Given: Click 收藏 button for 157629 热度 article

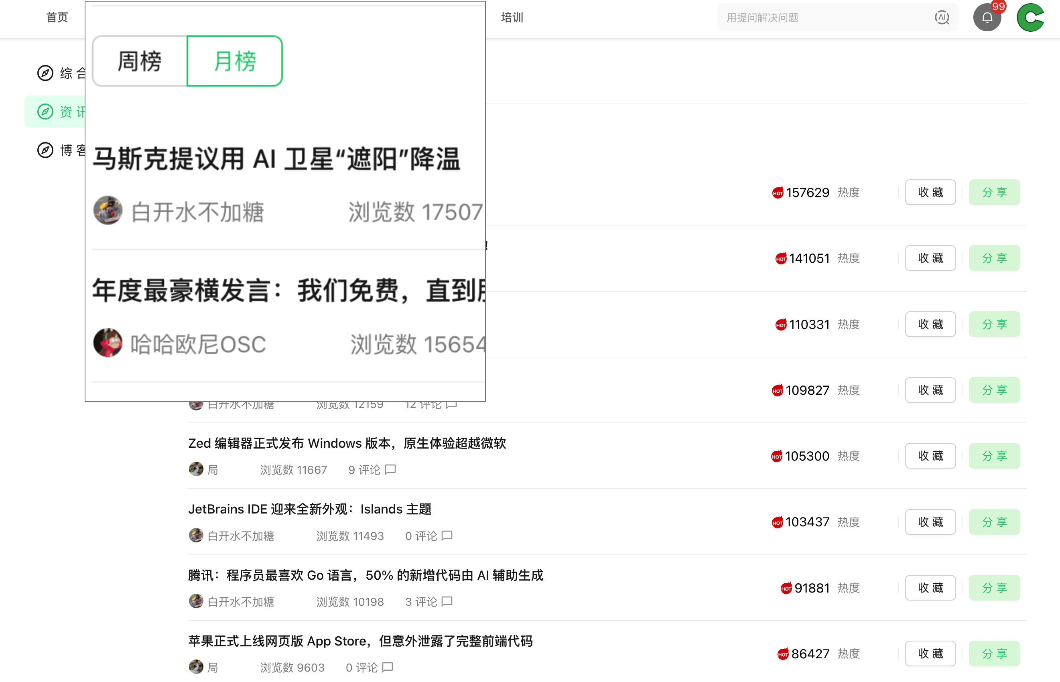Looking at the screenshot, I should point(930,192).
